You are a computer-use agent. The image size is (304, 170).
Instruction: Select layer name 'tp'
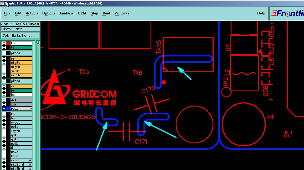click(x=21, y=114)
